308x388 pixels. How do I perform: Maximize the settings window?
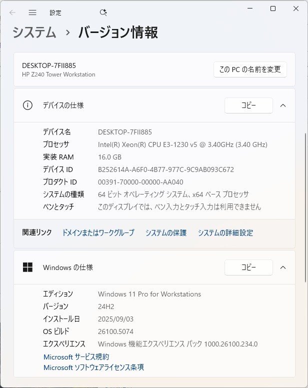click(273, 8)
